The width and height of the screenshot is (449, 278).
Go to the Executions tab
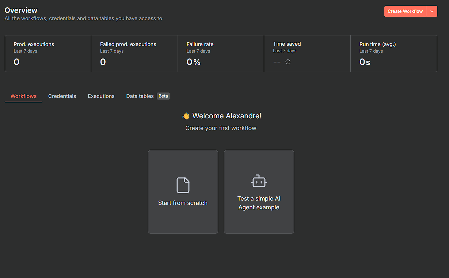tap(101, 96)
